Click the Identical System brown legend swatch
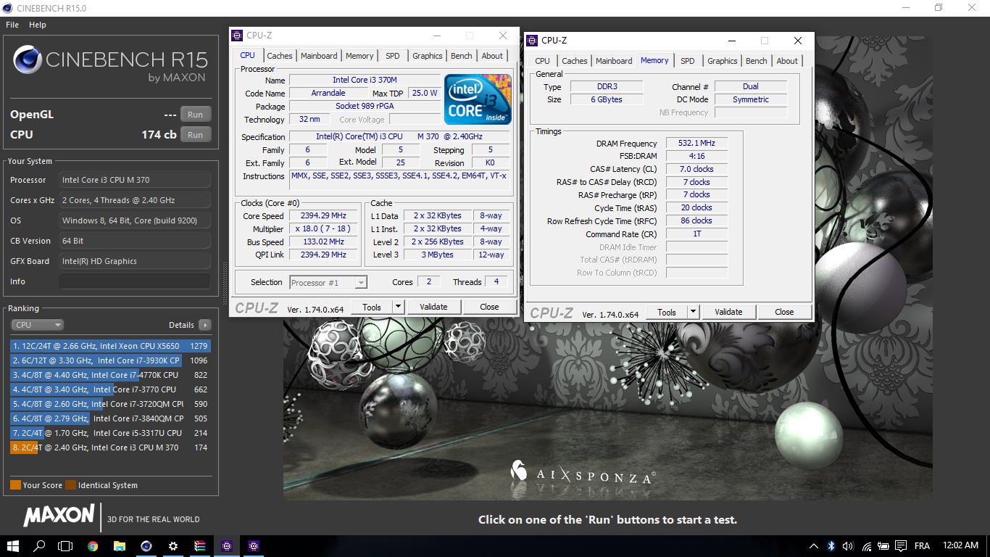Screen dimensions: 990x557 click(x=70, y=485)
